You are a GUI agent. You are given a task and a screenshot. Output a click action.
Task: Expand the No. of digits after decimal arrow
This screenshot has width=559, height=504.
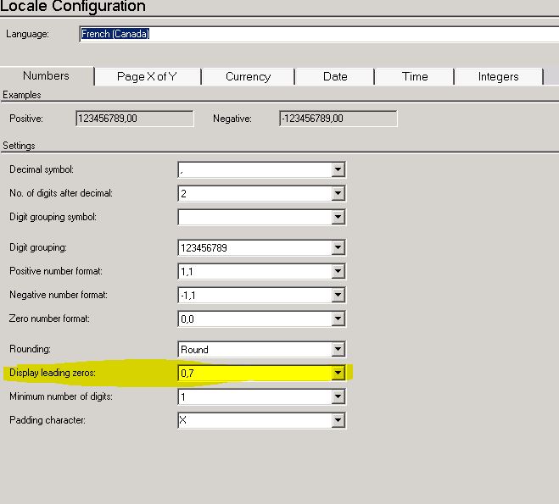coord(338,194)
